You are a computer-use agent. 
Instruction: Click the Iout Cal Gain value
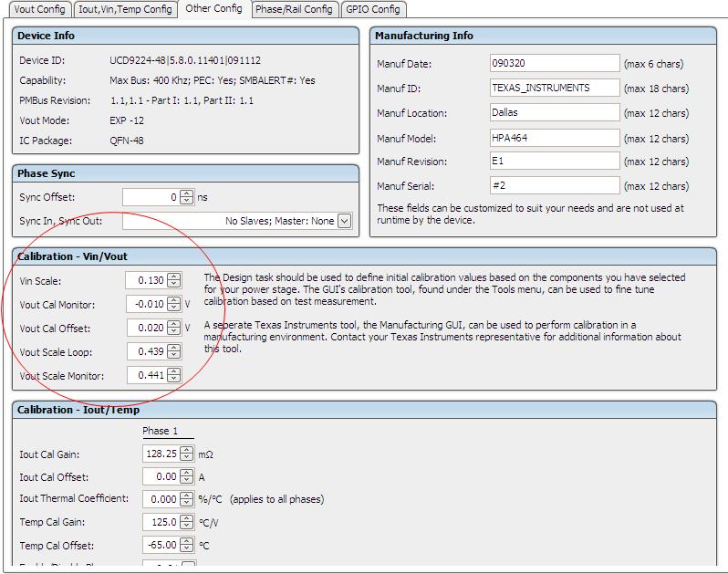pyautogui.click(x=161, y=454)
